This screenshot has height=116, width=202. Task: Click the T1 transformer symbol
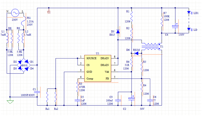pos(151,47)
